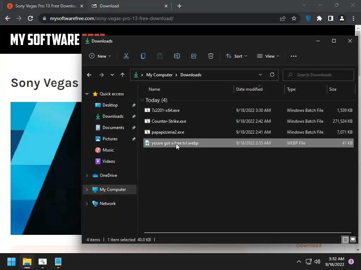Click My Computer in breadcrumb path
The height and width of the screenshot is (270, 361).
(159, 75)
